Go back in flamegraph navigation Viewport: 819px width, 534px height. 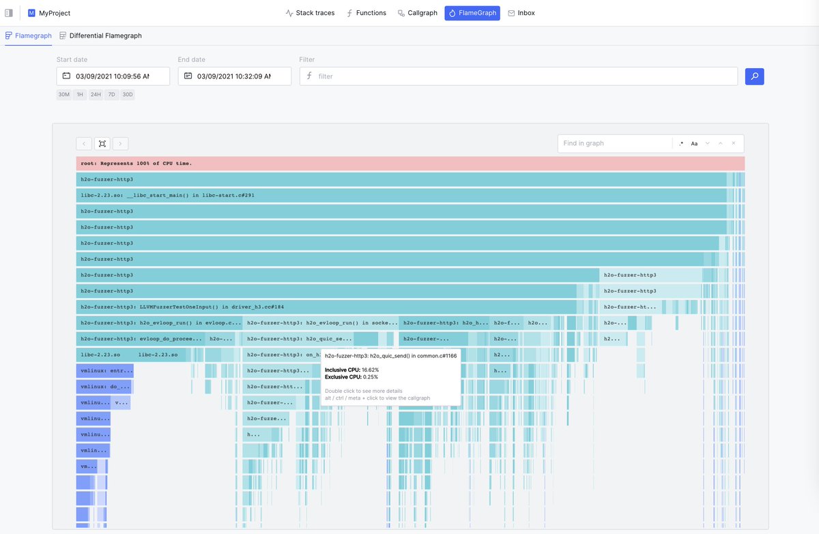click(x=83, y=143)
